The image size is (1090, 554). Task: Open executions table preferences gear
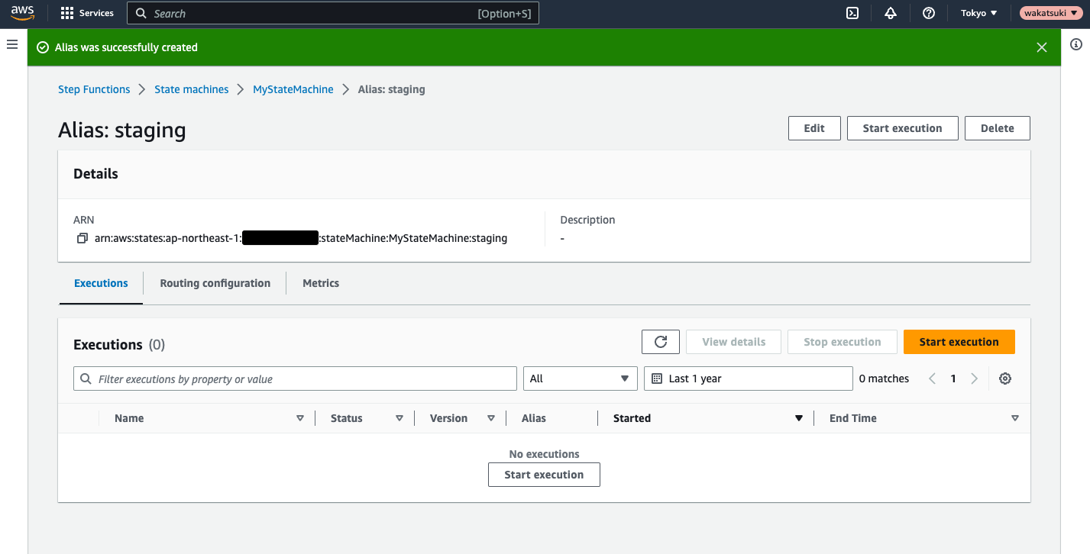point(1004,378)
